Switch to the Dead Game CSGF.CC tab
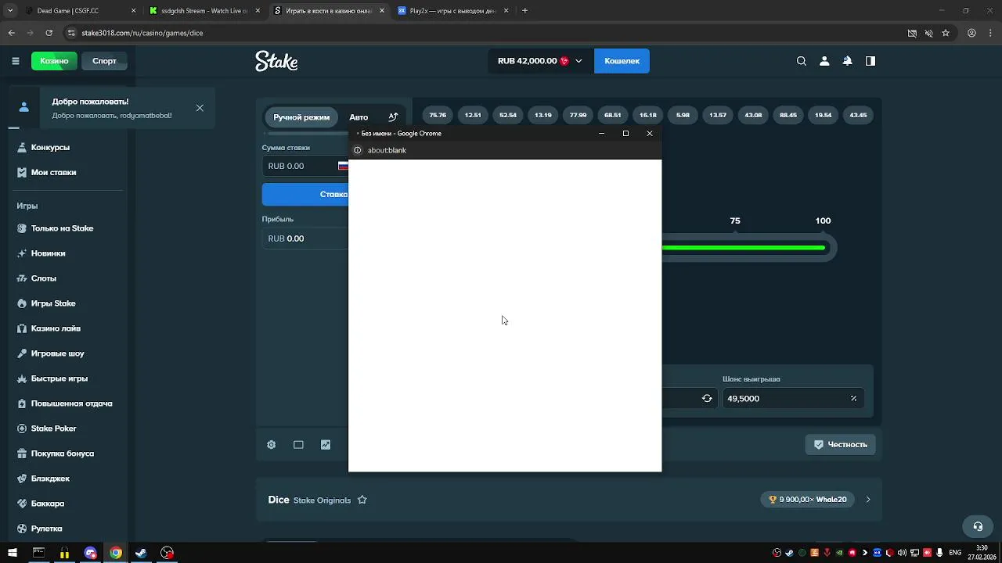The width and height of the screenshot is (1002, 563). pos(80,11)
